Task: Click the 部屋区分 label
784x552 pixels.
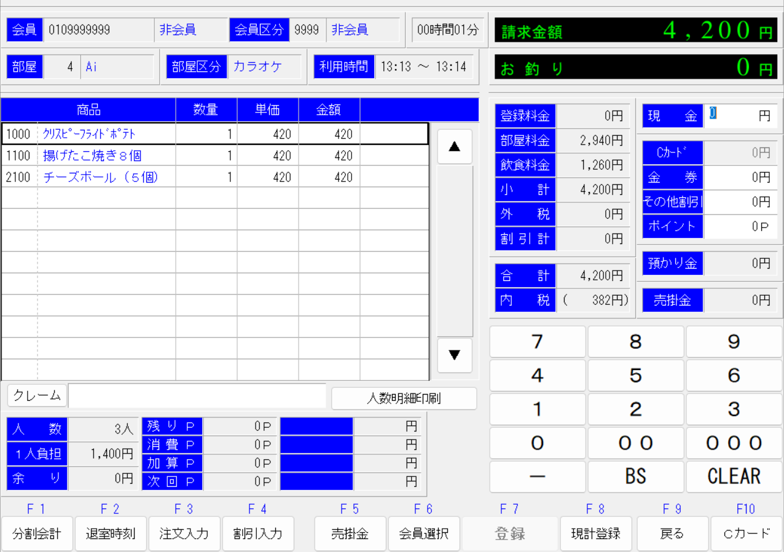Action: pos(197,67)
